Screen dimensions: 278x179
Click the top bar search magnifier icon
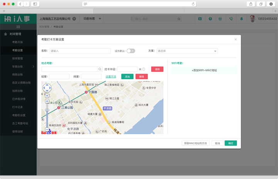tap(179, 19)
